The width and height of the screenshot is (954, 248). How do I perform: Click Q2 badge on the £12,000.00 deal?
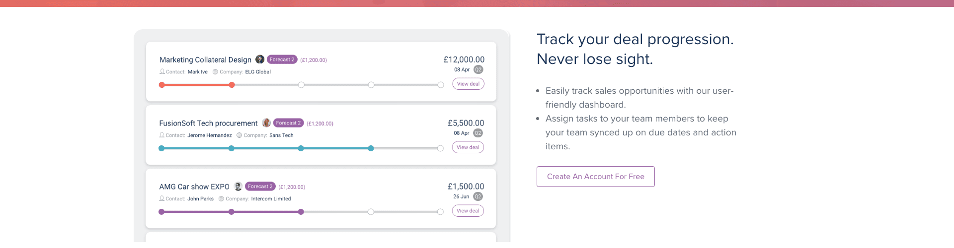pos(478,69)
